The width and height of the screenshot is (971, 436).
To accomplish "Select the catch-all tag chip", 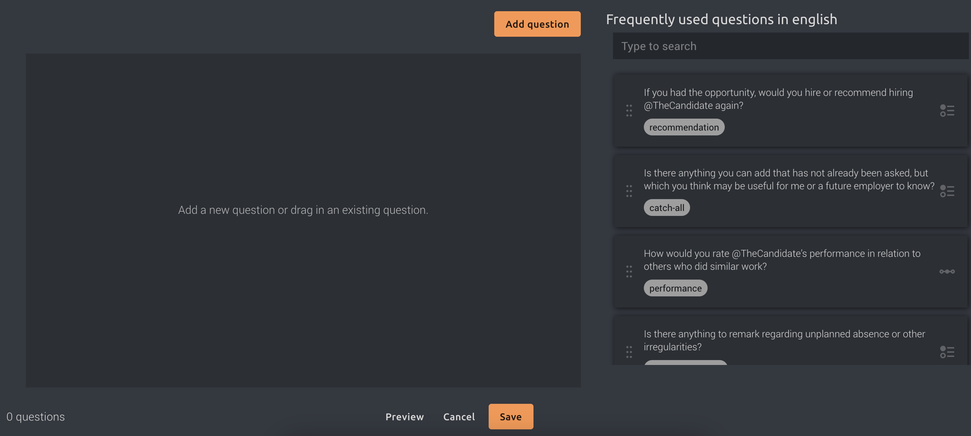I will coord(667,207).
